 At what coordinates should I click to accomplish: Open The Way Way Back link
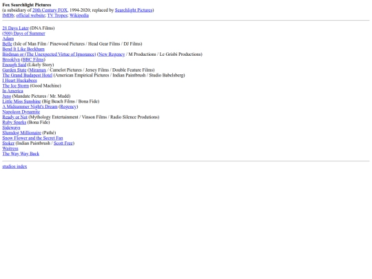pyautogui.click(x=21, y=154)
